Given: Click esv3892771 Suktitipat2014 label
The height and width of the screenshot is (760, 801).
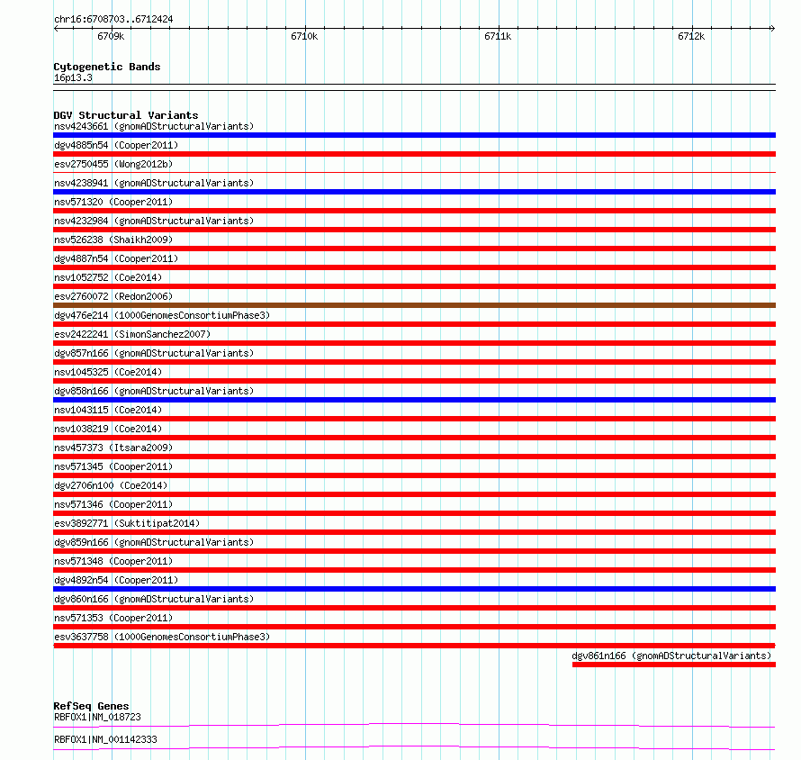Looking at the screenshot, I should (127, 523).
